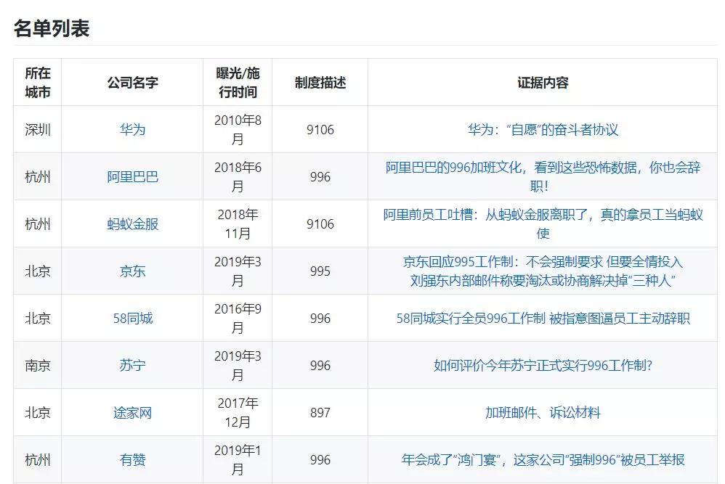This screenshot has width=725, height=484.
Task: Select the 曝光/施行时间 column header
Action: [238, 83]
